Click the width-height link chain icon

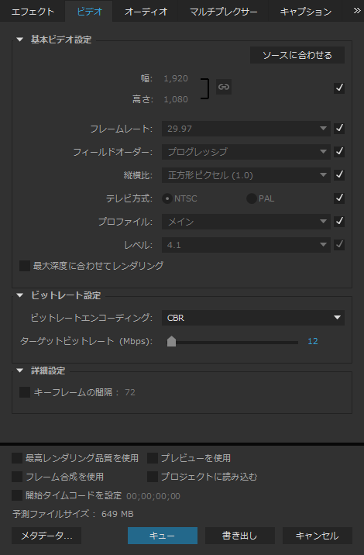click(224, 87)
